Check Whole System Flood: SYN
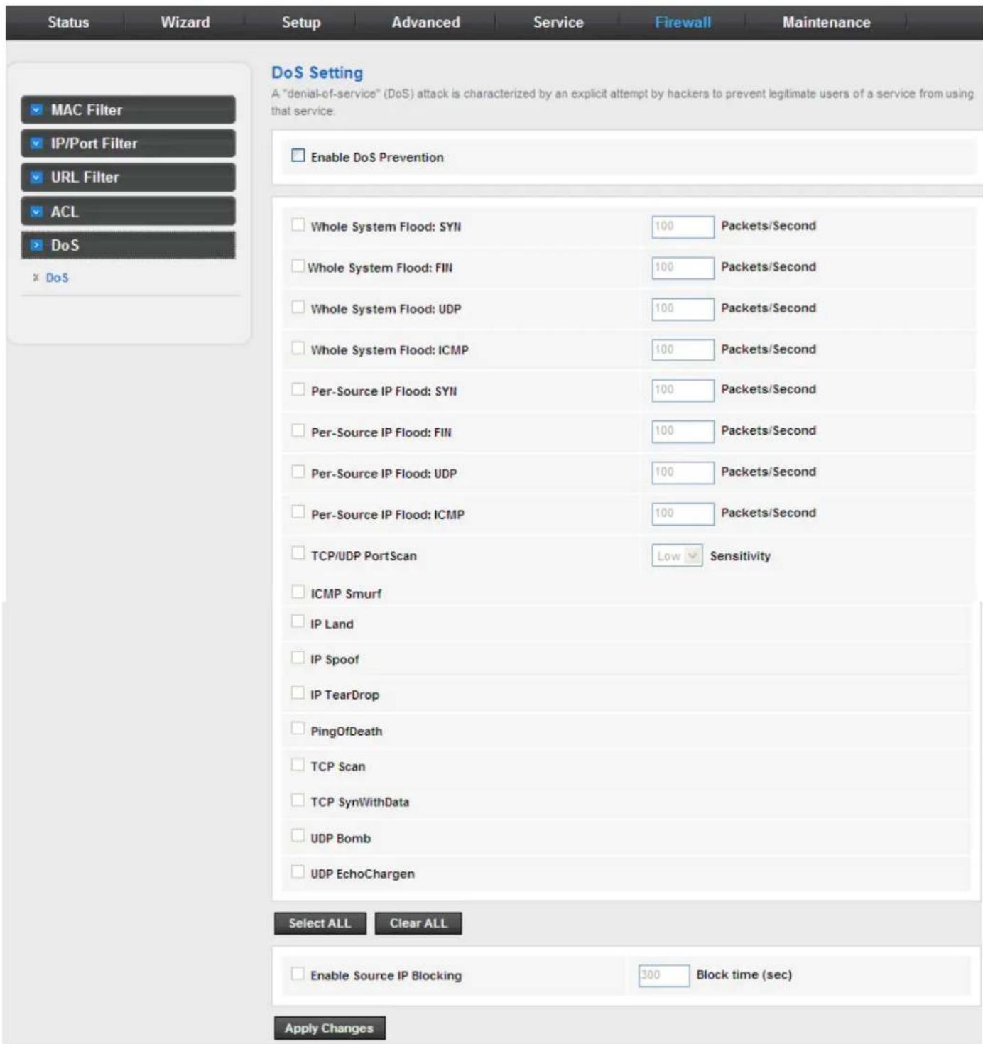This screenshot has height=1044, width=983. pyautogui.click(x=298, y=224)
